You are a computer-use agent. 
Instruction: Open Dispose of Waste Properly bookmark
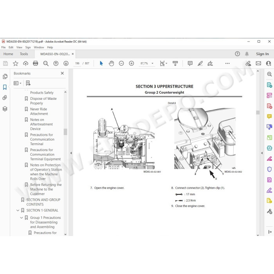43,101
